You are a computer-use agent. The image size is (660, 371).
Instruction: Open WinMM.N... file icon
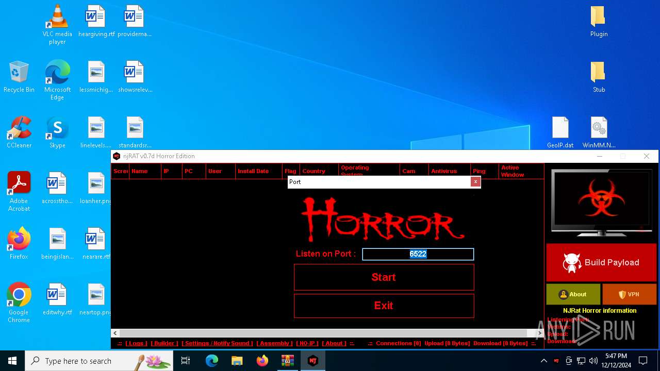599,132
